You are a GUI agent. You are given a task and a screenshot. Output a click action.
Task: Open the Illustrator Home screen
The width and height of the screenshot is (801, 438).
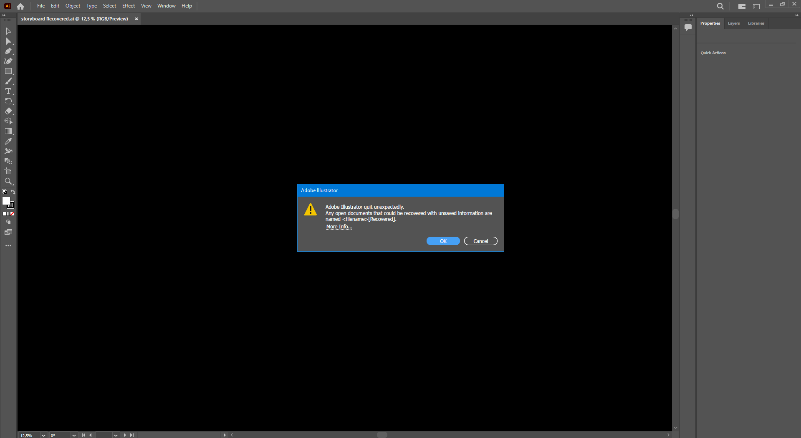(x=20, y=6)
